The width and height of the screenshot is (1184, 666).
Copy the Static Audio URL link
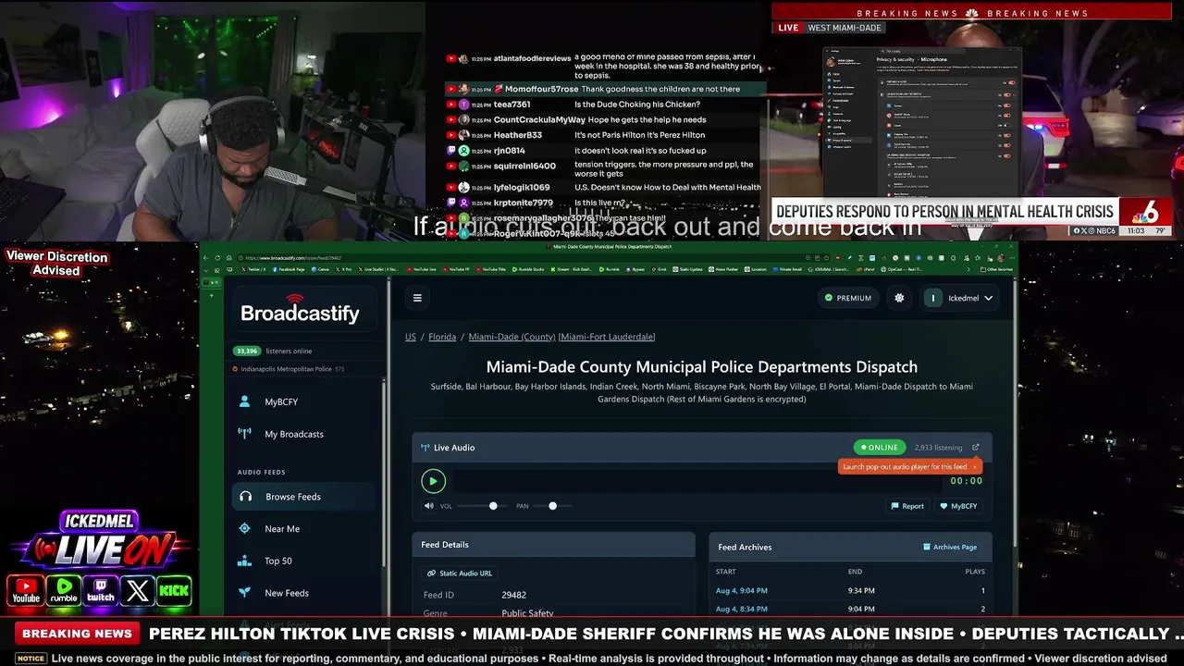point(460,573)
